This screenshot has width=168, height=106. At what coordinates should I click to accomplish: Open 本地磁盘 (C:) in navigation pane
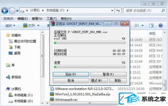click(21, 95)
